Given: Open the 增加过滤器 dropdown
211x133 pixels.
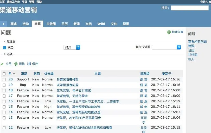Looking at the screenshot, I should tap(166, 47).
